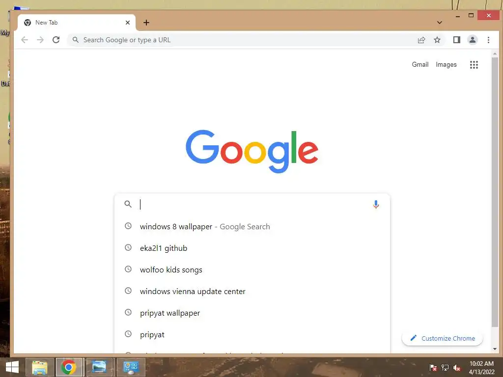The width and height of the screenshot is (503, 377).
Task: Select suggestion pripyat wallpaper
Action: click(252, 313)
